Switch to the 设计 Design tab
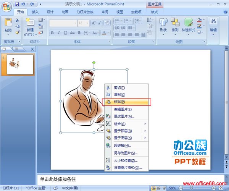 50,12
